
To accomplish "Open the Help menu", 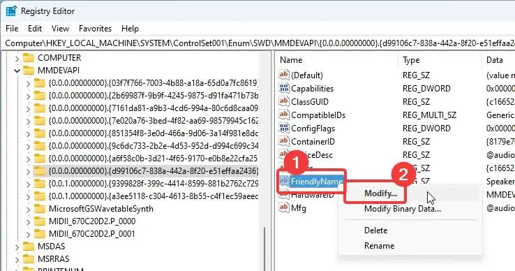I will 130,29.
